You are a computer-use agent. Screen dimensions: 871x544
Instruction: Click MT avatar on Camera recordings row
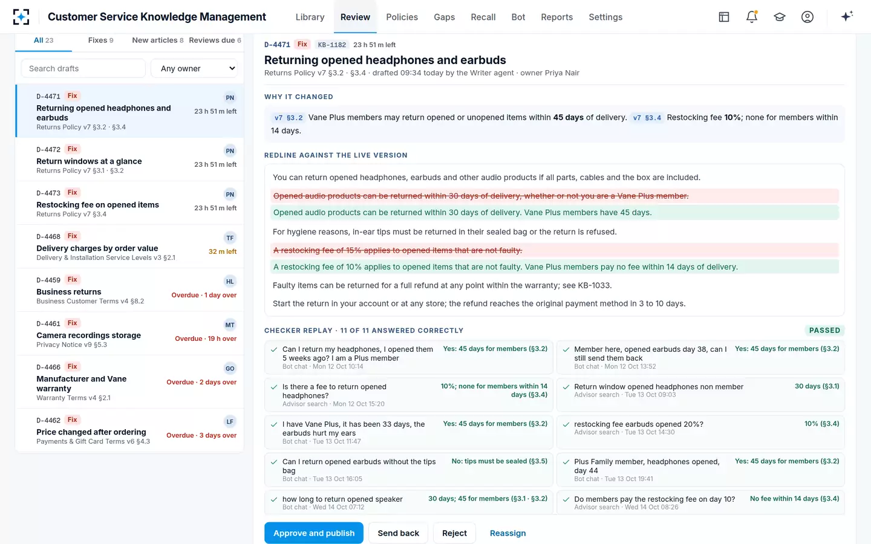(x=230, y=325)
